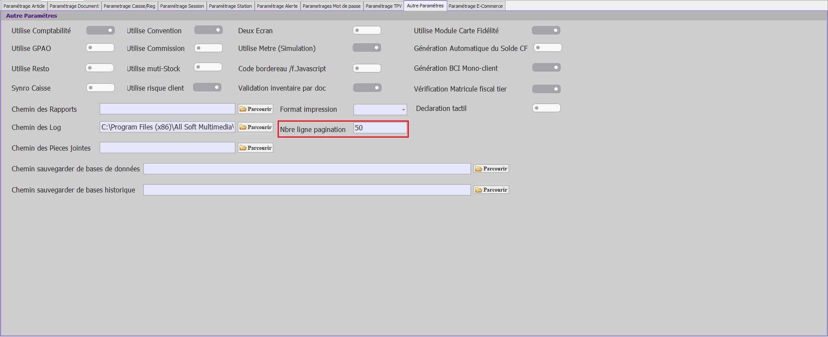828x337 pixels.
Task: Browse for Chemin des Pieces jointes
Action: (256, 148)
